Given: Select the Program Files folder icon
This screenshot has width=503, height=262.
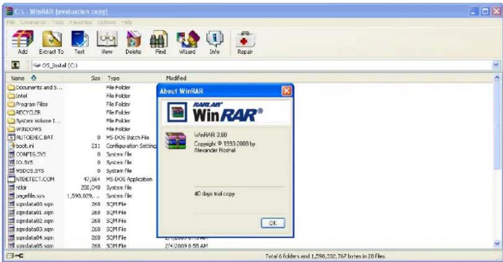Looking at the screenshot, I should point(12,104).
